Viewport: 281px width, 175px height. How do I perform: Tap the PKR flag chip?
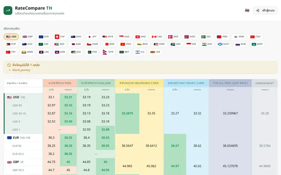click(x=92, y=52)
